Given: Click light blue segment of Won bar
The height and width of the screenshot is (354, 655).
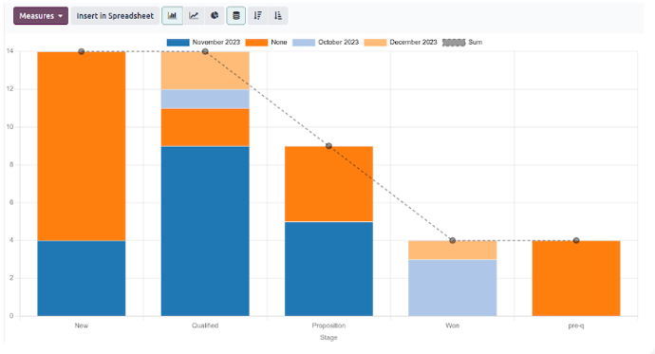Looking at the screenshot, I should click(453, 288).
